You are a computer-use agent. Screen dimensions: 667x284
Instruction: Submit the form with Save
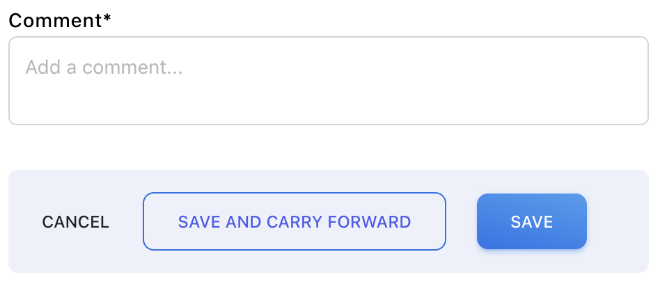531,221
